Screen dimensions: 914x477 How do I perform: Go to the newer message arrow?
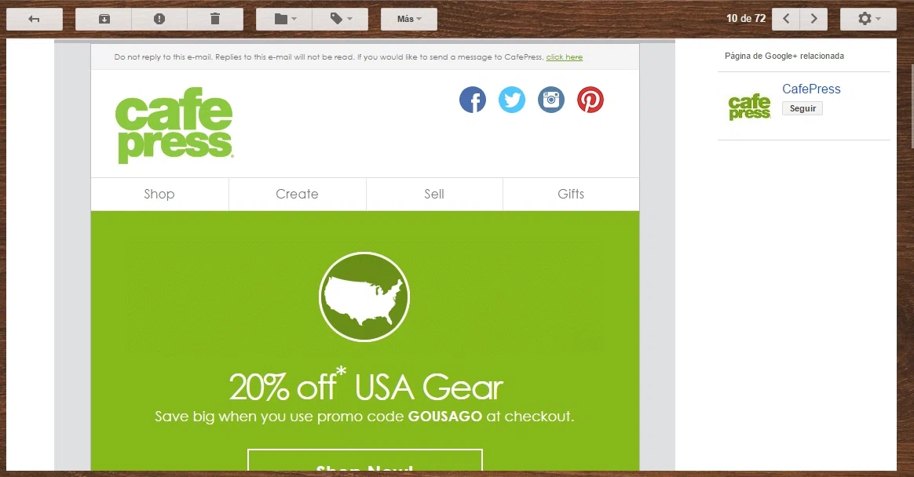point(786,19)
